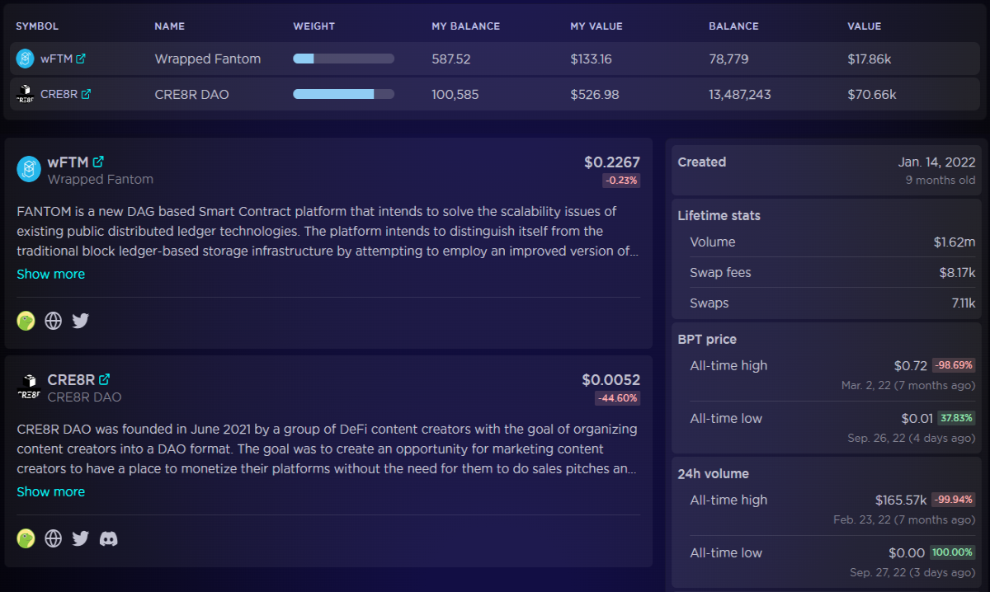Open Wrapped Fantom Twitter profile
The image size is (990, 592).
[x=80, y=321]
